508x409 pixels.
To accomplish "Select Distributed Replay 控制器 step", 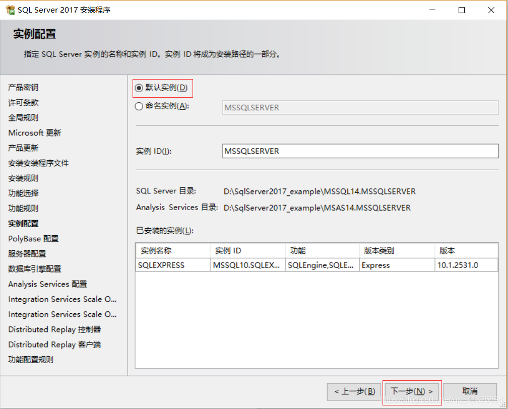I will click(54, 329).
